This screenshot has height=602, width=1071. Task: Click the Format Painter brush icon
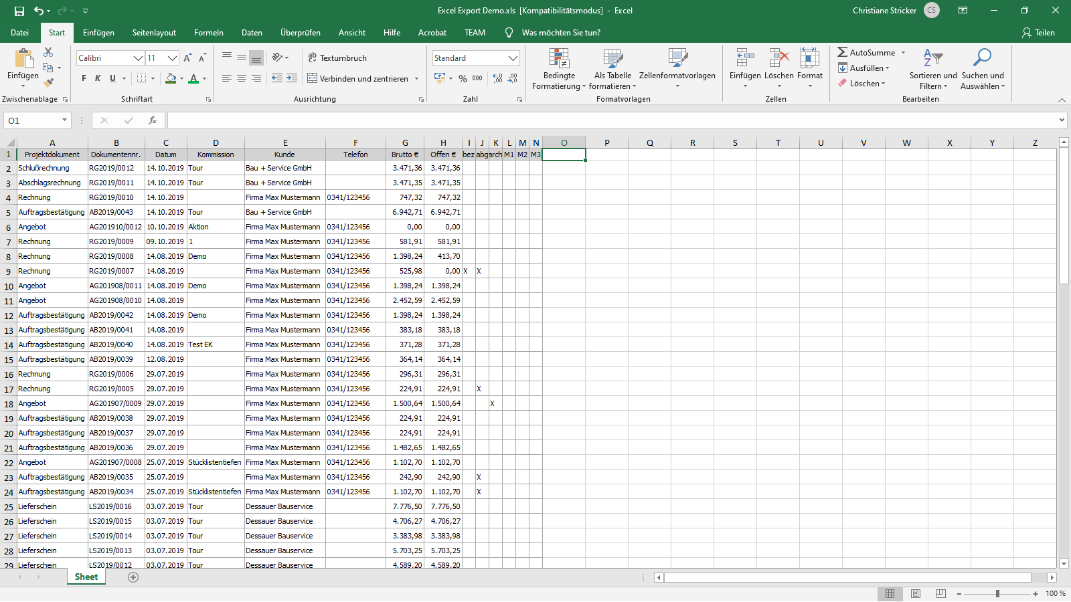click(48, 83)
